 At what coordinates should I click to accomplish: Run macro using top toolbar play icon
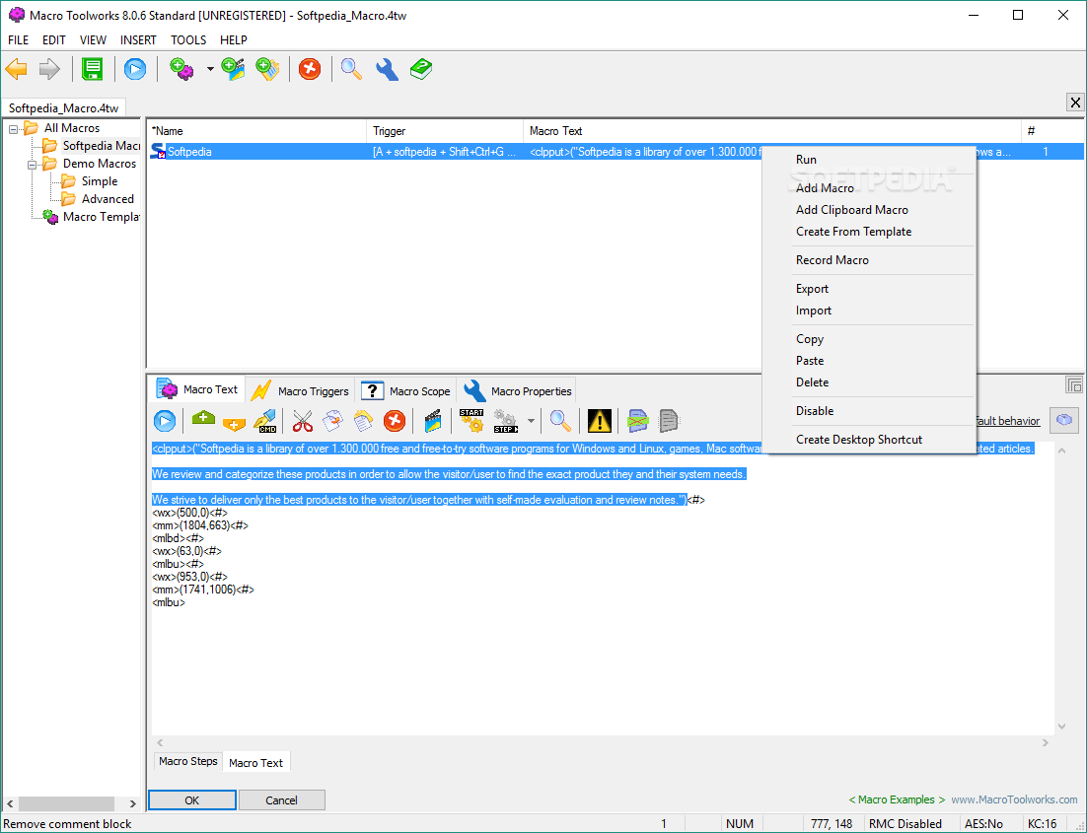click(135, 69)
